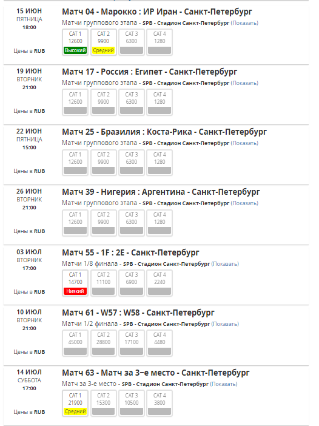Open Показать link for Match 61
The image size is (319, 426).
(x=225, y=324)
